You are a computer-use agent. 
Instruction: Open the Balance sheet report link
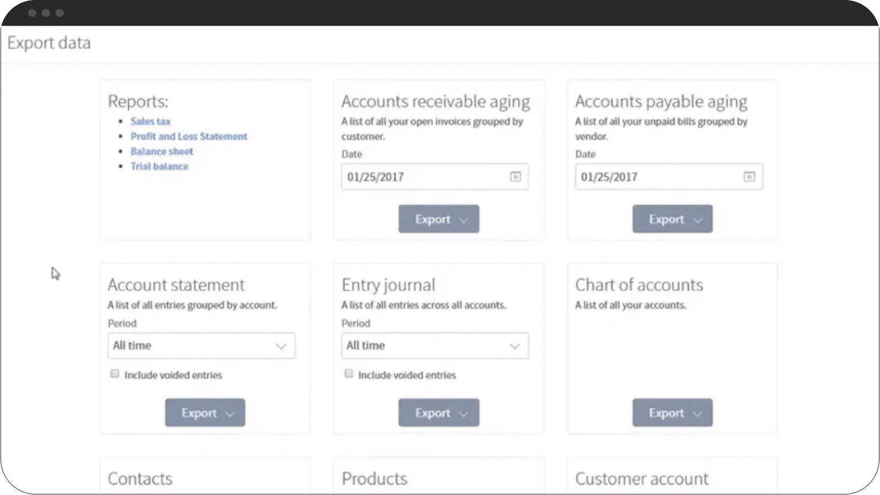coord(162,151)
